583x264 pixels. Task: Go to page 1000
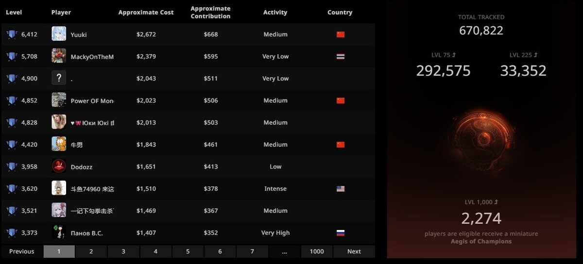(x=317, y=251)
